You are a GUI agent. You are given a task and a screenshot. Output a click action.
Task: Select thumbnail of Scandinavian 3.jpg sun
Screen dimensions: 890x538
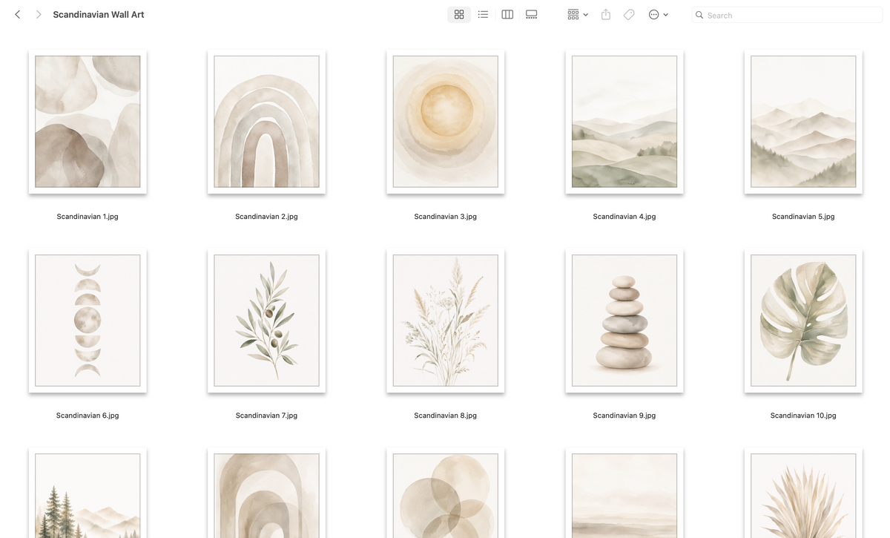click(445, 122)
